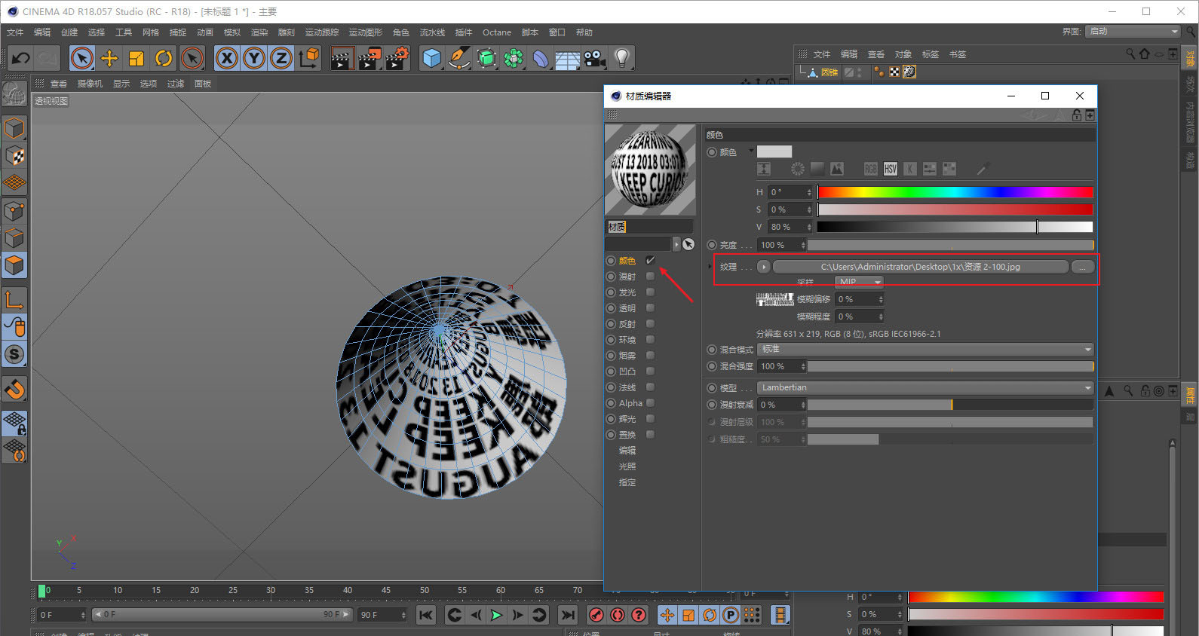The height and width of the screenshot is (636, 1199).
Task: Uncheck the 颜色 channel checkbox
Action: [x=651, y=261]
